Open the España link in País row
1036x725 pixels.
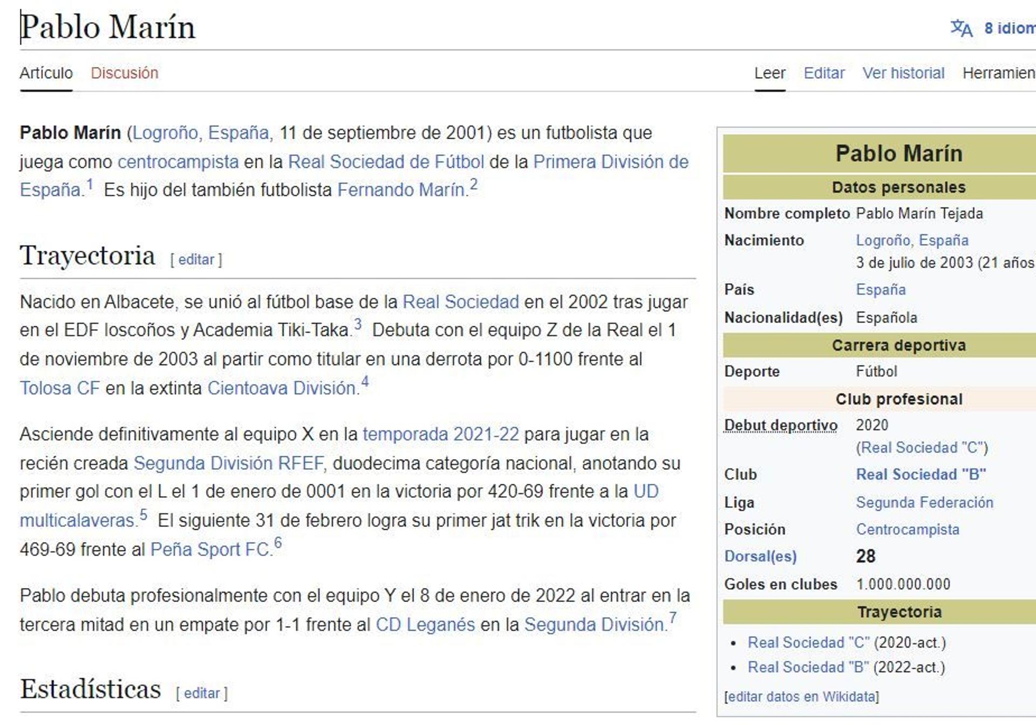pyautogui.click(x=881, y=290)
